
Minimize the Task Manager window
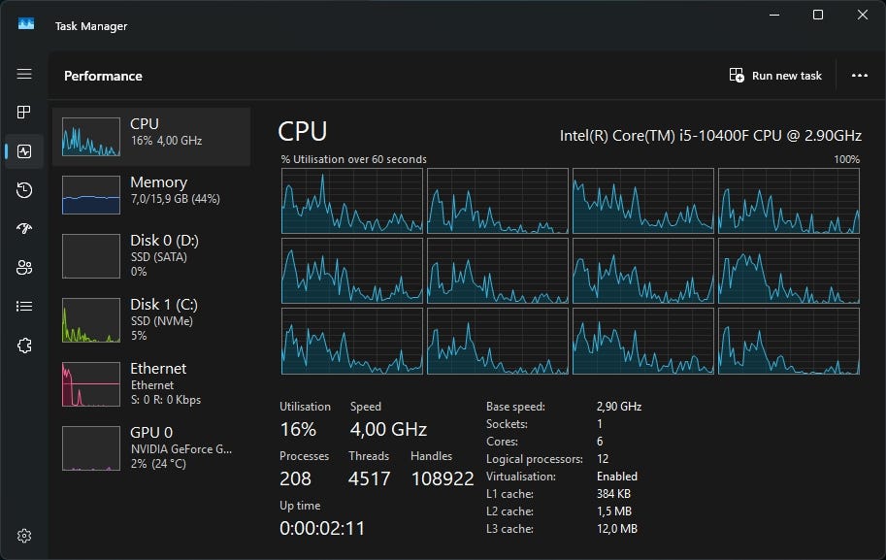click(774, 15)
